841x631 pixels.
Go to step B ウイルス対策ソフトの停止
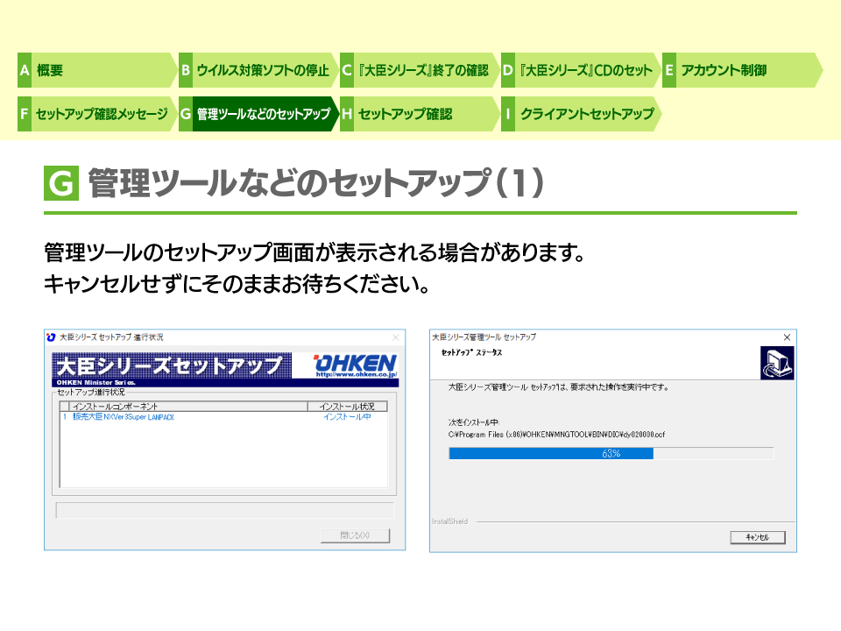(258, 70)
